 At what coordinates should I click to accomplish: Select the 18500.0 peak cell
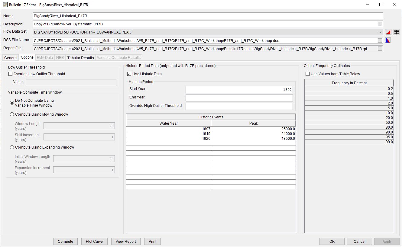tap(253, 139)
